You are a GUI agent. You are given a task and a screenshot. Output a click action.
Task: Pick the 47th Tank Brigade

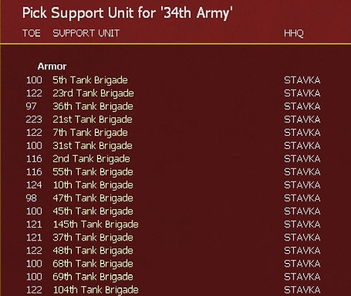tap(92, 198)
